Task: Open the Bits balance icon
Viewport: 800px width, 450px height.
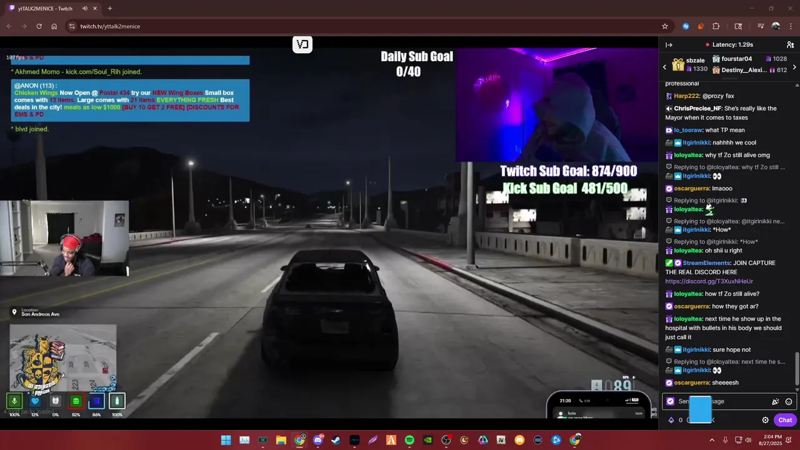Action: coord(671,420)
